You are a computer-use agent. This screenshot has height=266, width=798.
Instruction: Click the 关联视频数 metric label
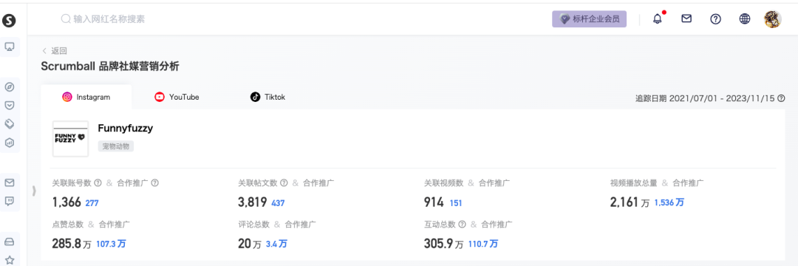[444, 183]
